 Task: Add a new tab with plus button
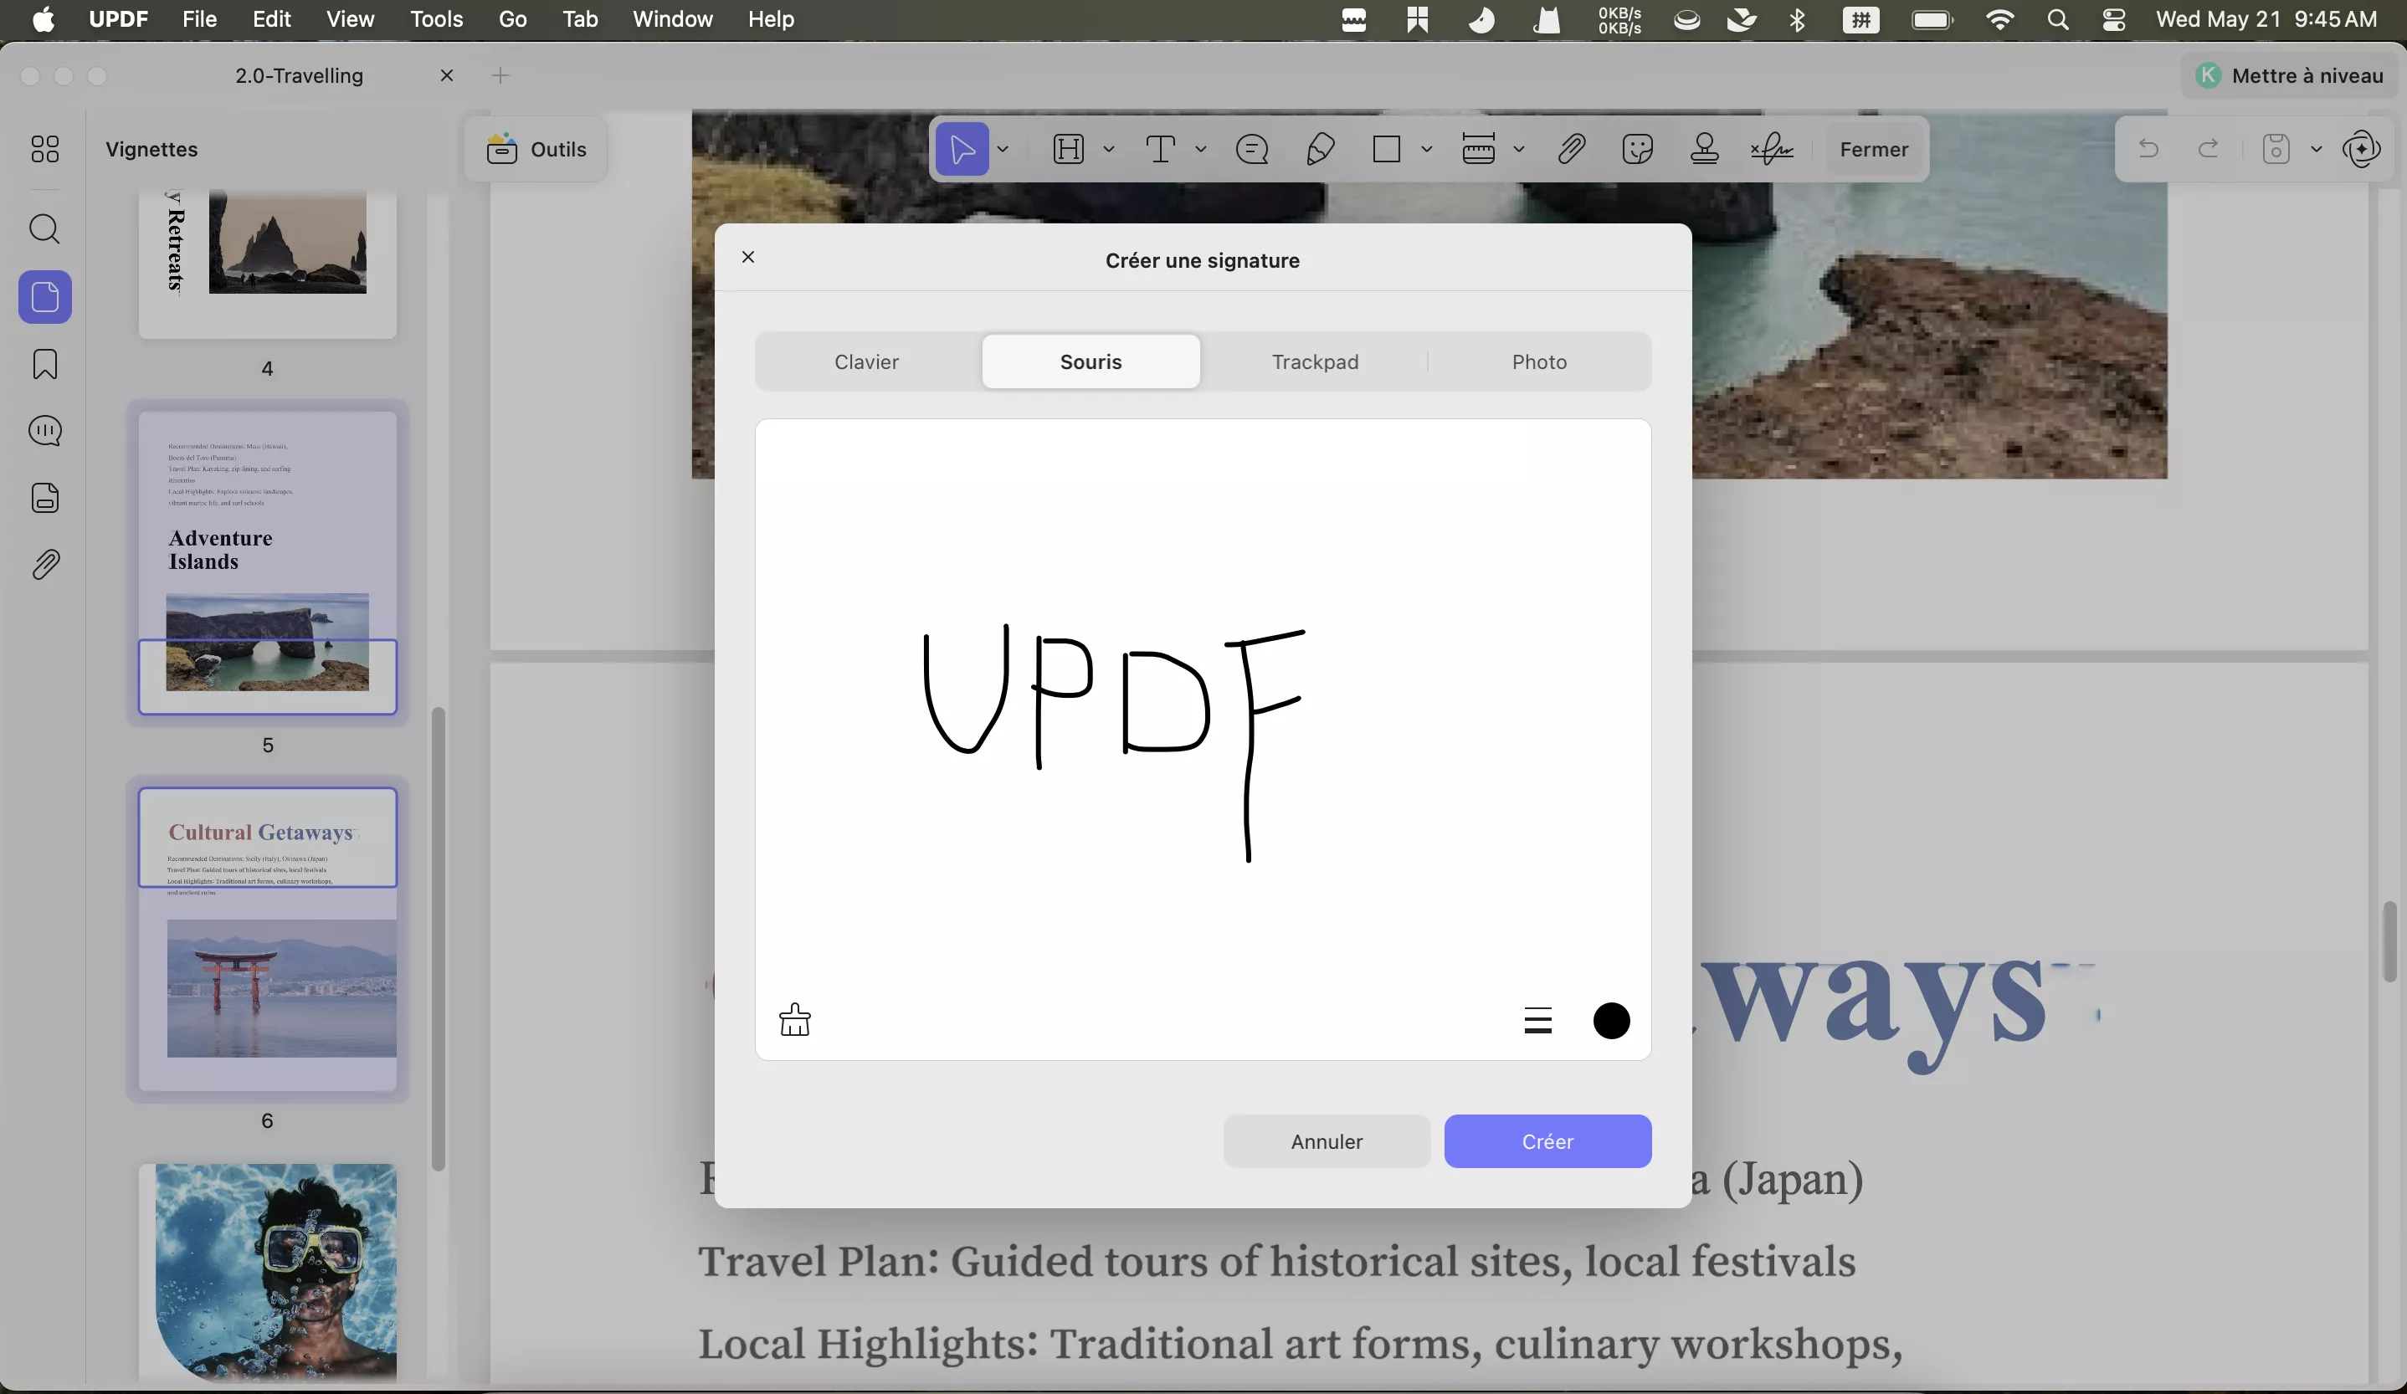500,75
